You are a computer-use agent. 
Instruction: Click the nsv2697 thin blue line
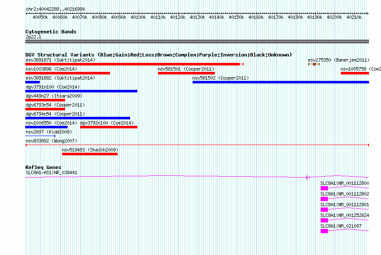pyautogui.click(x=40, y=136)
